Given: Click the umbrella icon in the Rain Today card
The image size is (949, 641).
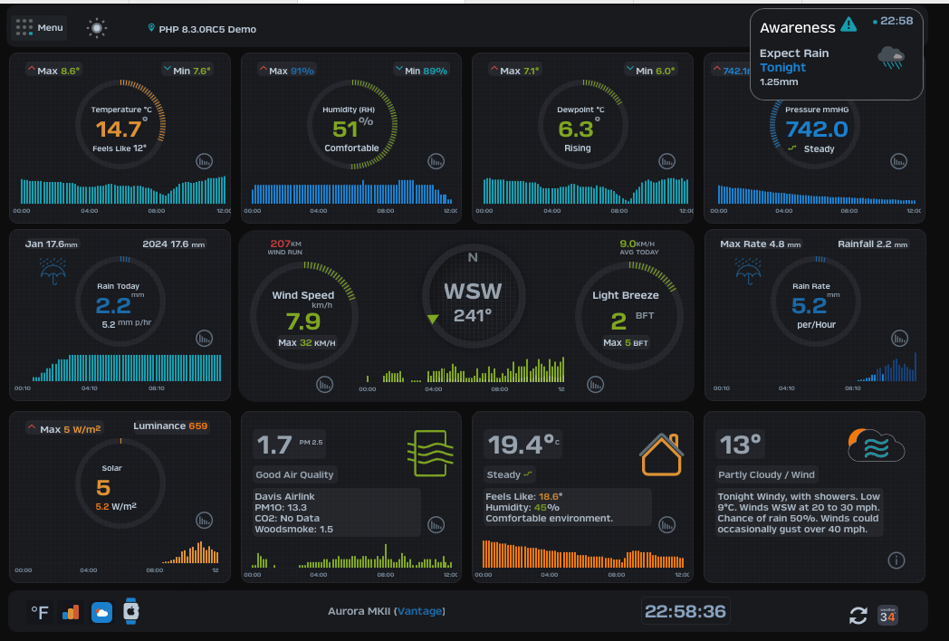Looking at the screenshot, I should [53, 272].
